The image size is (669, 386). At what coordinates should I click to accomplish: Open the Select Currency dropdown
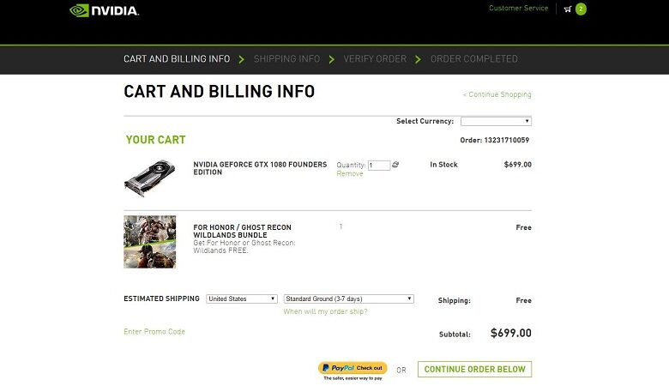point(497,121)
